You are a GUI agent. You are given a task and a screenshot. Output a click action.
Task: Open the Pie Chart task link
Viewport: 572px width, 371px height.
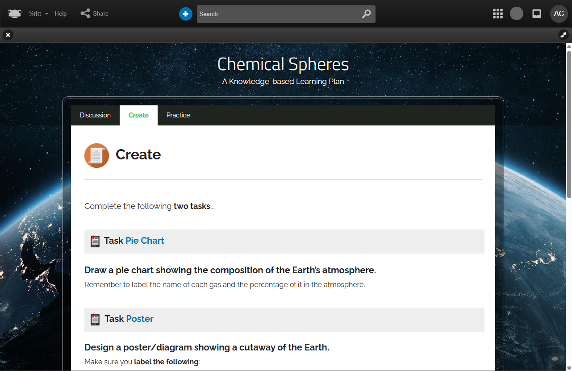pos(145,241)
